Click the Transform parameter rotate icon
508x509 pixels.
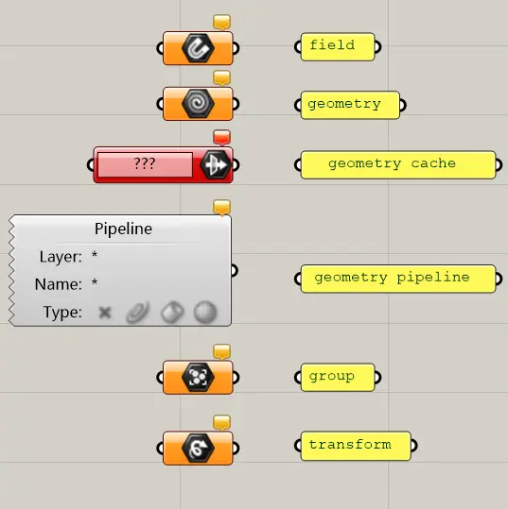pos(198,448)
